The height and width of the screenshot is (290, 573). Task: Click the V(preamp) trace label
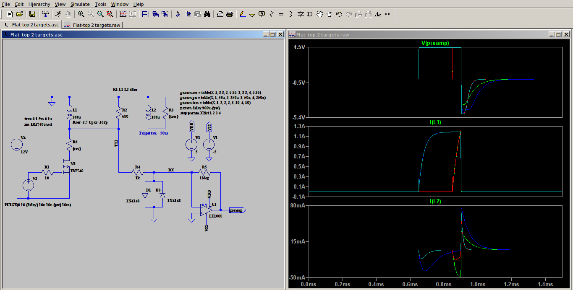435,43
